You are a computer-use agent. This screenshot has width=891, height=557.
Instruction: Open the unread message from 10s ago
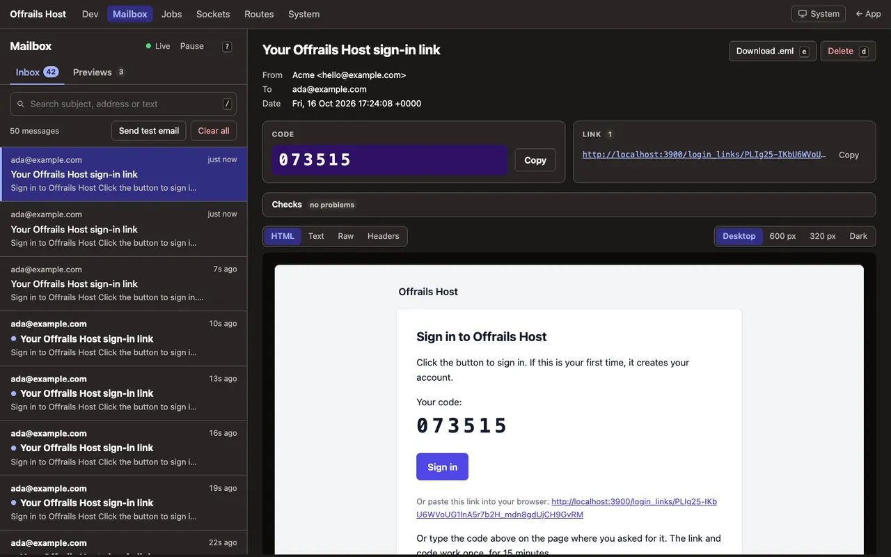tap(123, 338)
